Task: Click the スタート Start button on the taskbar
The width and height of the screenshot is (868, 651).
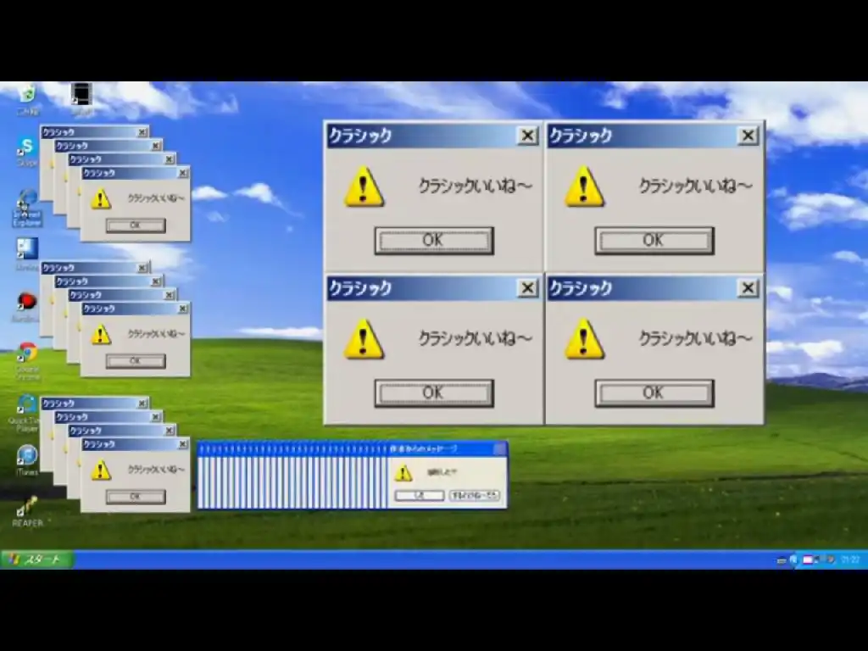Action: pos(37,559)
